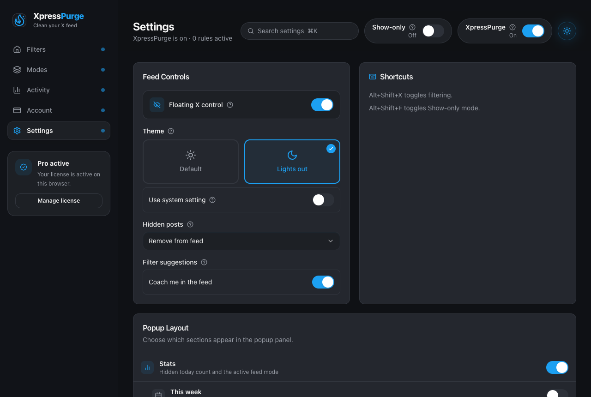Toggle the Show-only mode switch
This screenshot has height=397, width=591.
pos(433,31)
